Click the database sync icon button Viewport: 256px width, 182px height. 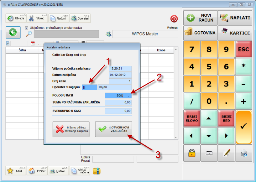pos(243,153)
